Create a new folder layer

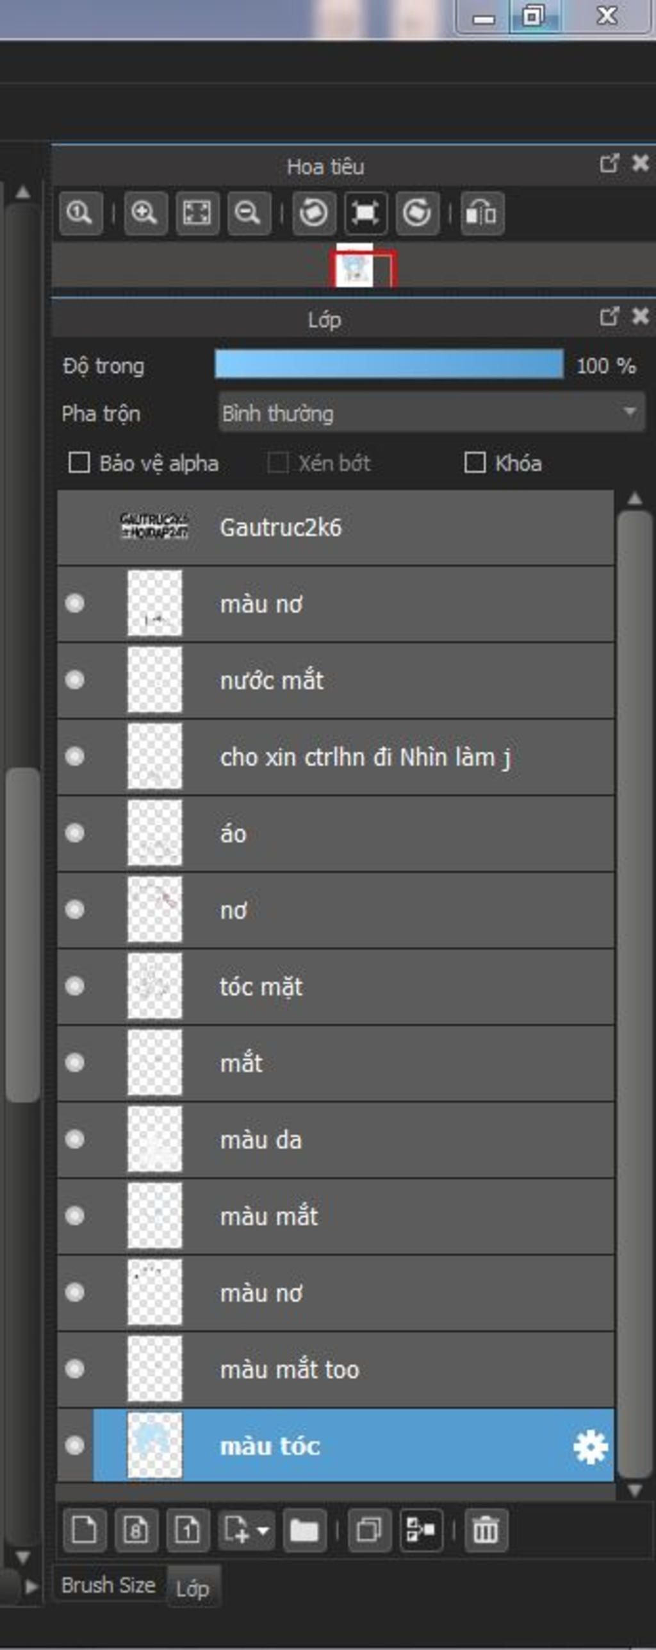304,1531
